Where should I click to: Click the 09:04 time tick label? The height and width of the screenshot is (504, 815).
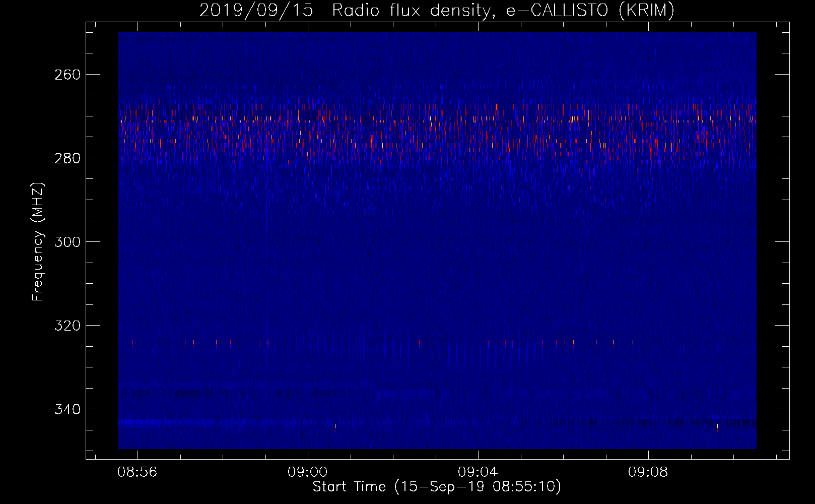478,472
